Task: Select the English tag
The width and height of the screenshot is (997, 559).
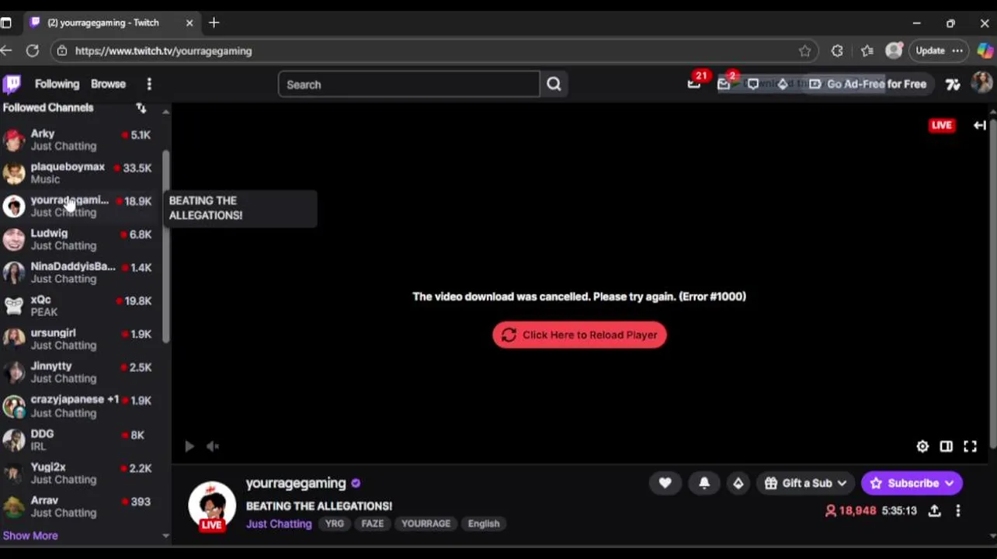Action: click(x=484, y=523)
